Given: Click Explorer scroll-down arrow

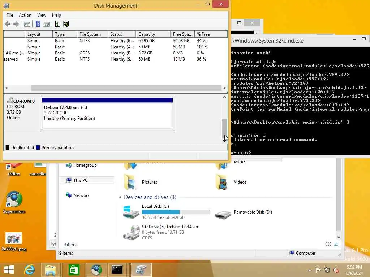Looking at the screenshot, I should 339,237.
